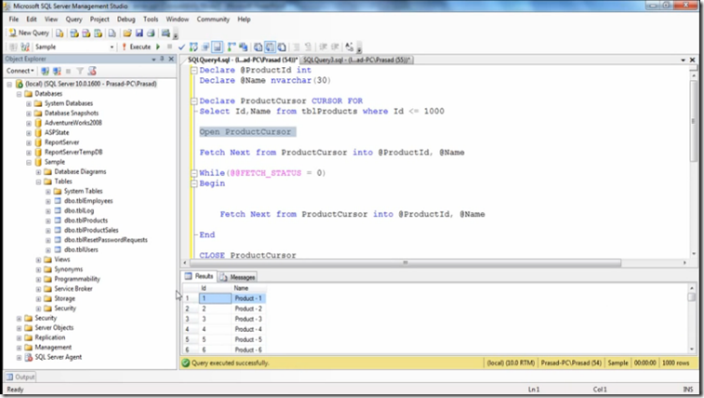Click the Print icon in the toolbar
This screenshot has width=704, height=398.
[x=151, y=33]
